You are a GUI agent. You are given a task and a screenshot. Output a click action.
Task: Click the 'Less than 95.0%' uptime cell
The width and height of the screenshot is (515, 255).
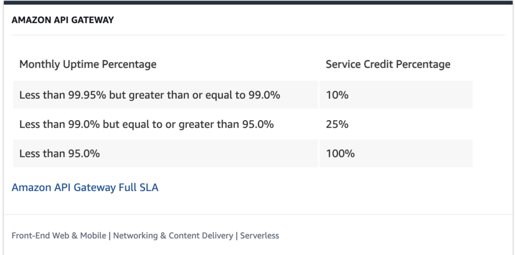tap(59, 153)
